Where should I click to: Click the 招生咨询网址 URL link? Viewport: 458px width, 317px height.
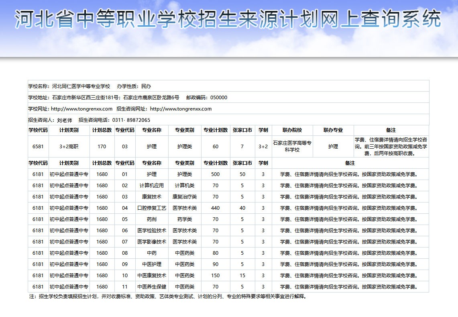181,109
